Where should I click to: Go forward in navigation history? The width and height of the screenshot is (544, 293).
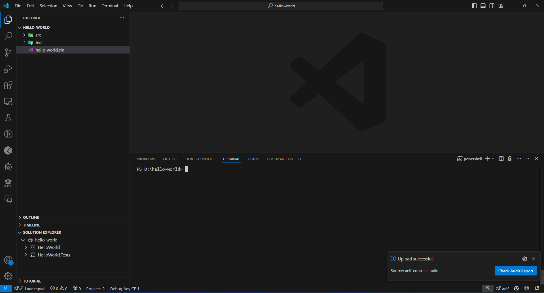click(x=172, y=6)
